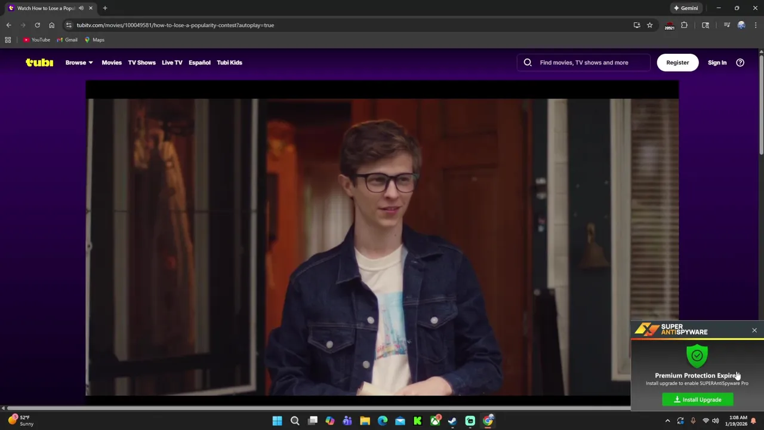Open Tubi Kids
Screen dimensions: 764x430
pos(229,62)
